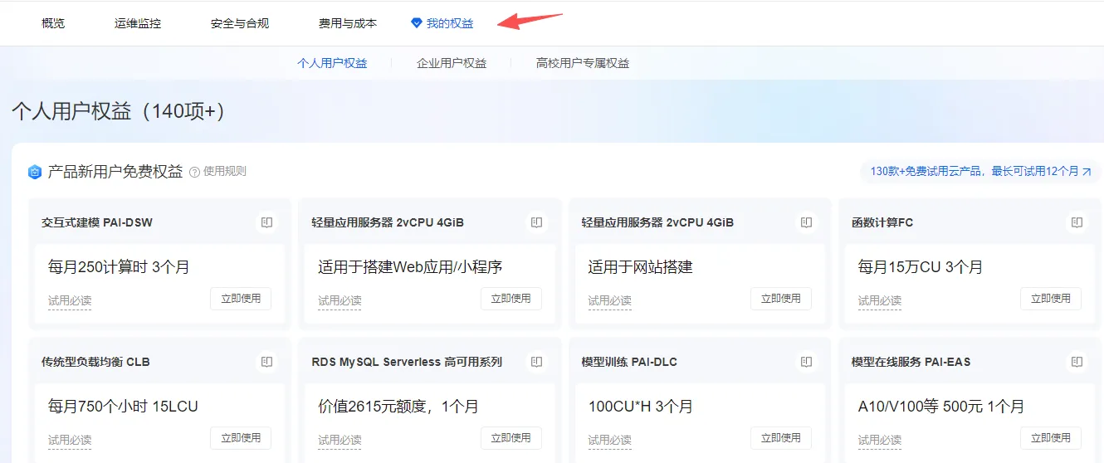Screen dimensions: 1104x463
Task: Open doc icon on 网站搭建 轻量应用服务器 card
Action: click(x=806, y=222)
